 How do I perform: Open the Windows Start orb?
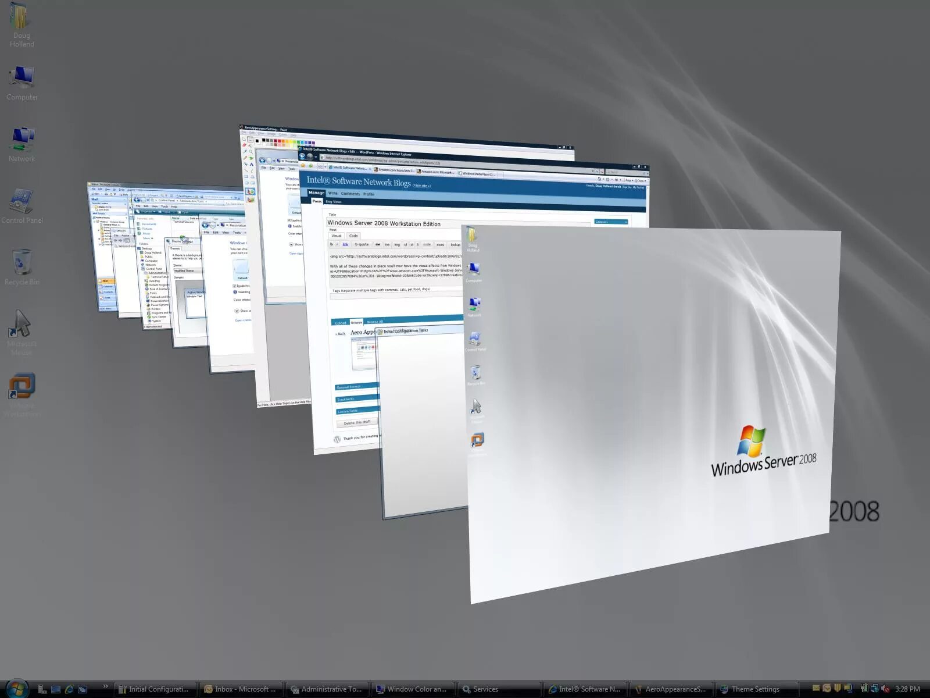[17, 688]
